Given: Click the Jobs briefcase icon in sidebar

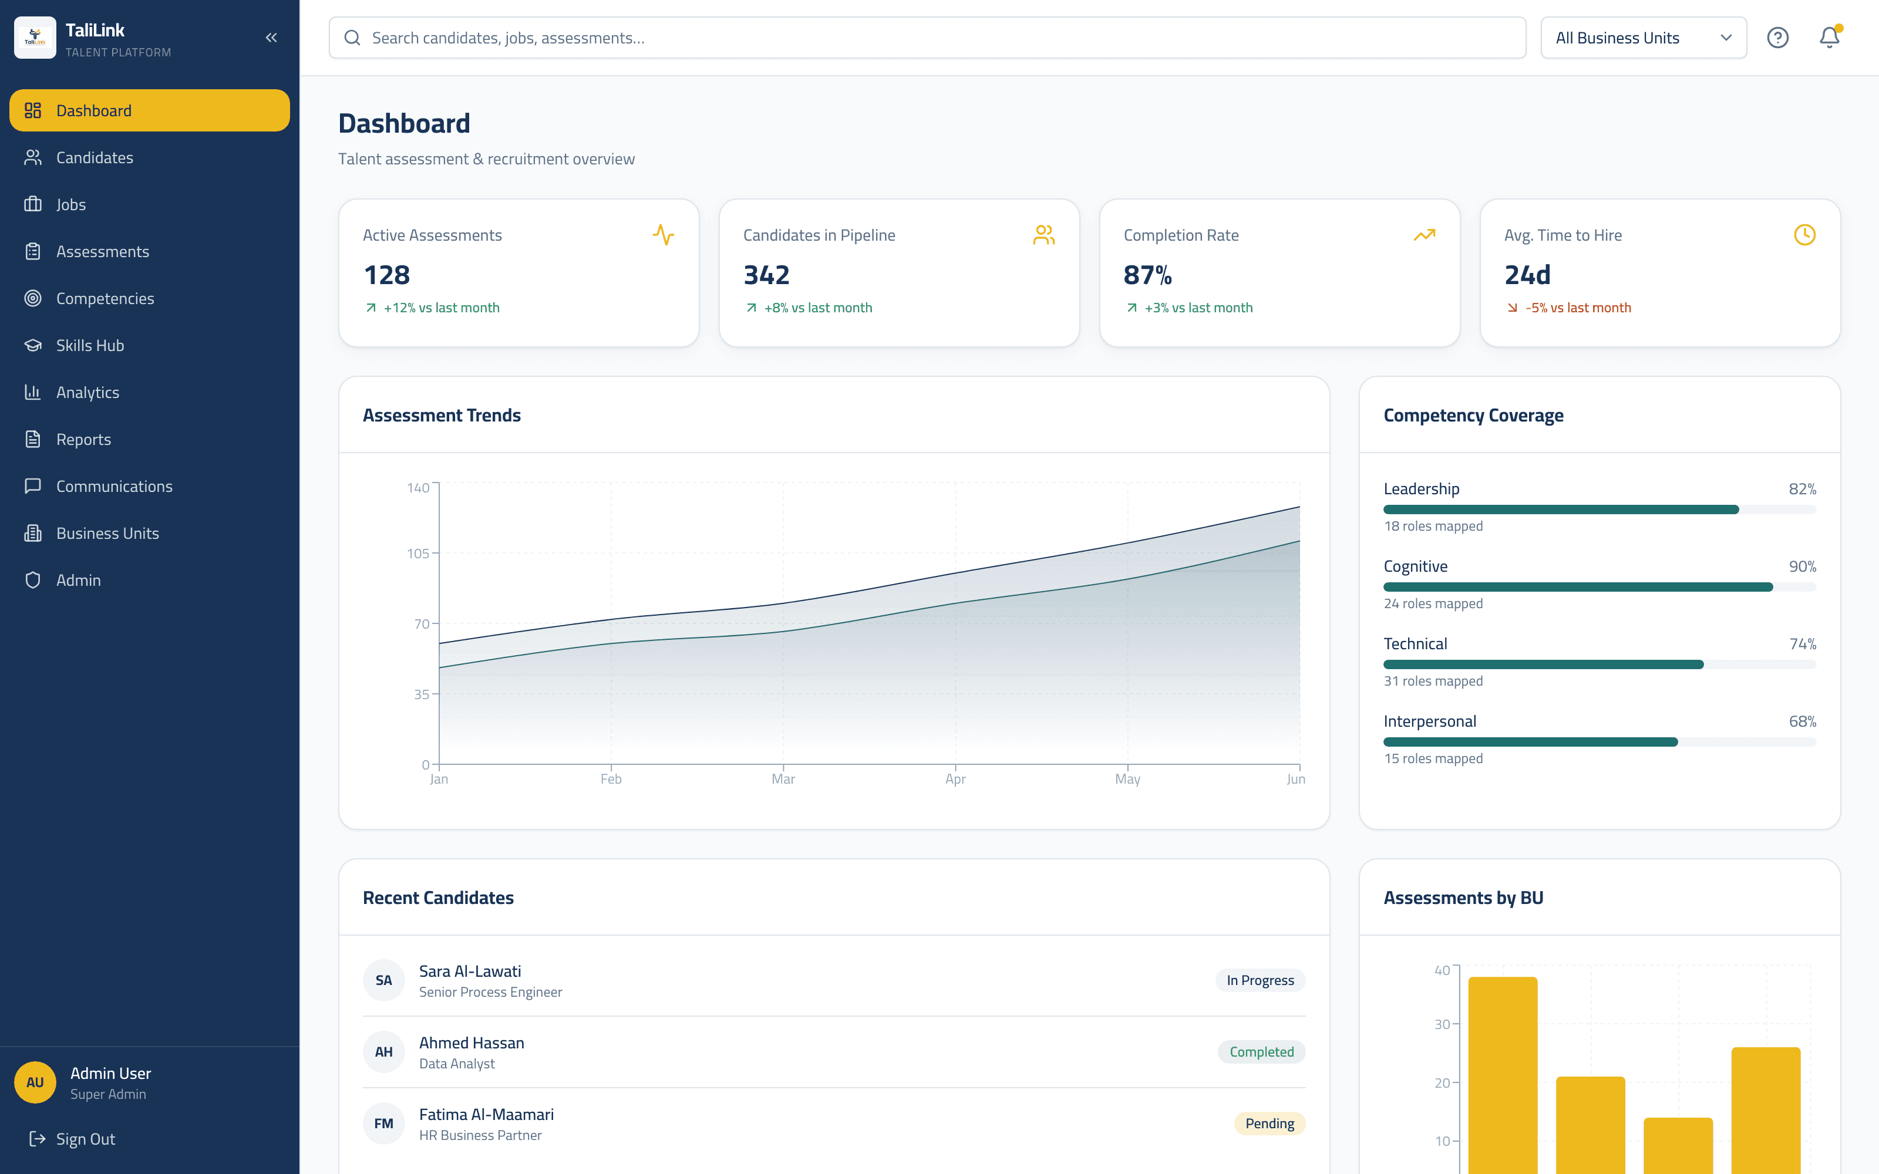Looking at the screenshot, I should pyautogui.click(x=33, y=204).
